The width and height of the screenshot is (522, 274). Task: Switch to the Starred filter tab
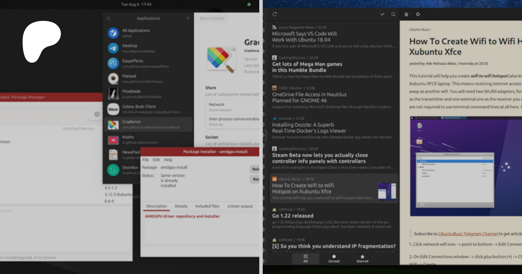coord(362,258)
